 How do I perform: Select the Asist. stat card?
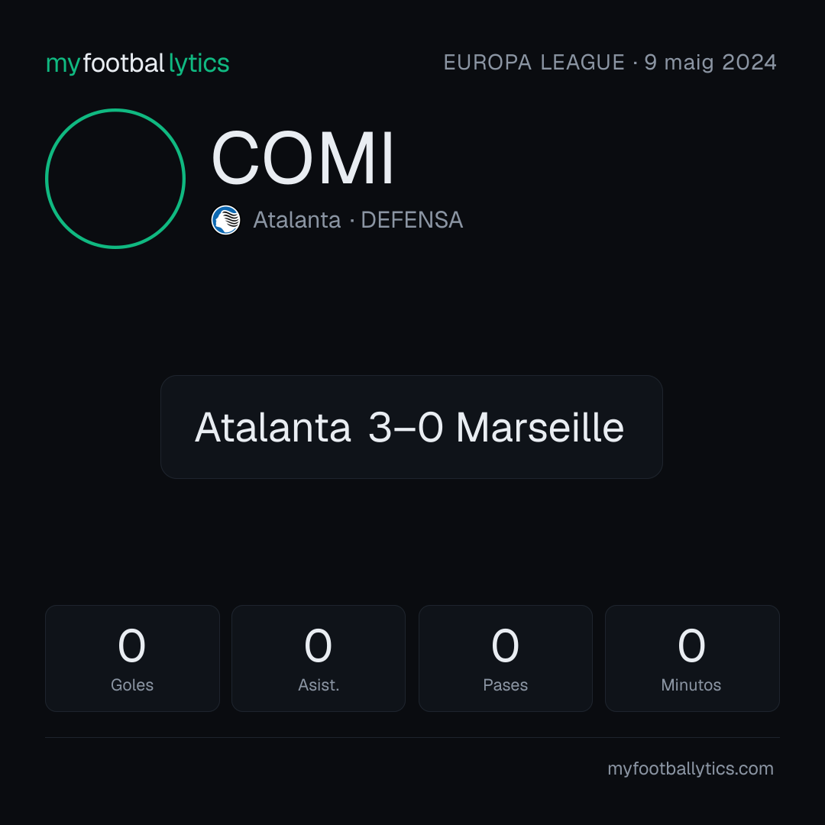tap(319, 658)
